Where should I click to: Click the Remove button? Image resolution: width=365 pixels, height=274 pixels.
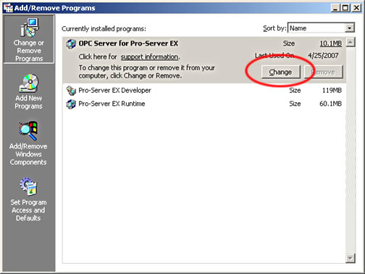coord(324,72)
